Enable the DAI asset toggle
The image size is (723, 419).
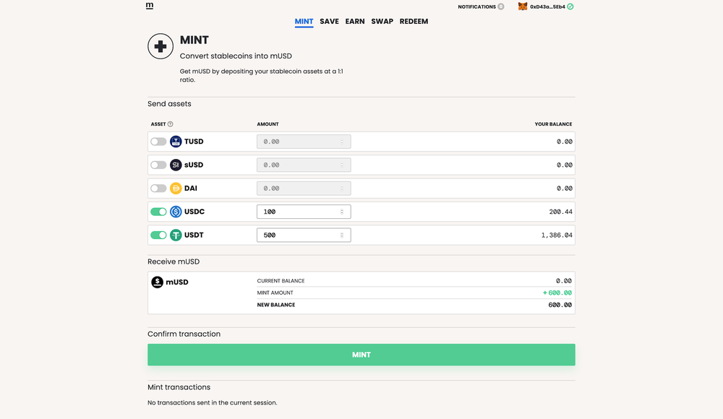click(x=158, y=188)
